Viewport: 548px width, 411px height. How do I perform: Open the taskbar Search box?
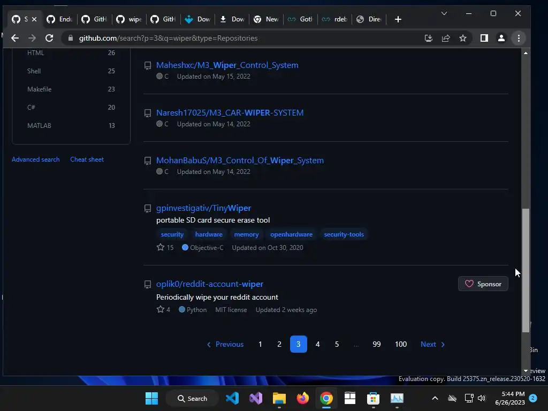(x=193, y=398)
